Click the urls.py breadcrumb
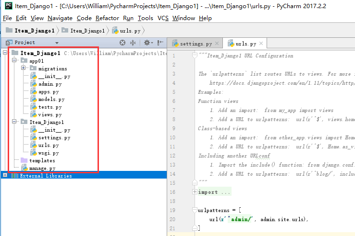Screen dimensions: 355x236 (x=126, y=31)
